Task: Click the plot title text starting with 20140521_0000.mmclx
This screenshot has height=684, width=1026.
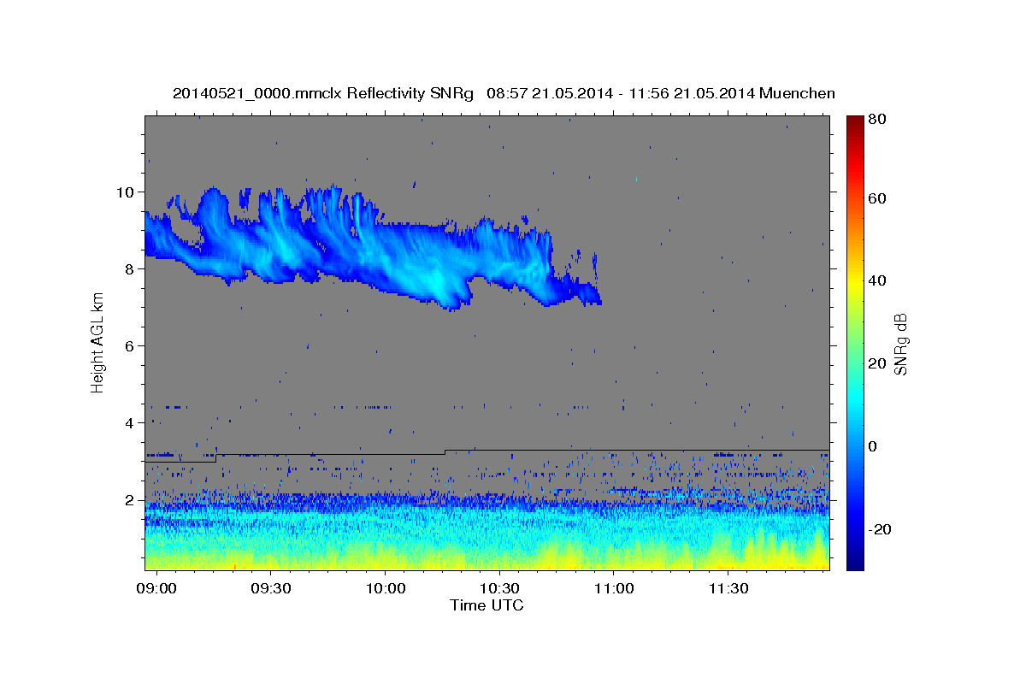Action: [x=504, y=93]
